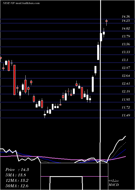Click the 5MA : 13.8 readout
135x190 pixels.
click(16, 175)
